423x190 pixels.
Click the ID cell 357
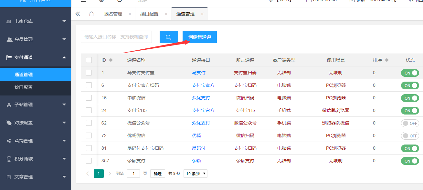tap(105, 161)
